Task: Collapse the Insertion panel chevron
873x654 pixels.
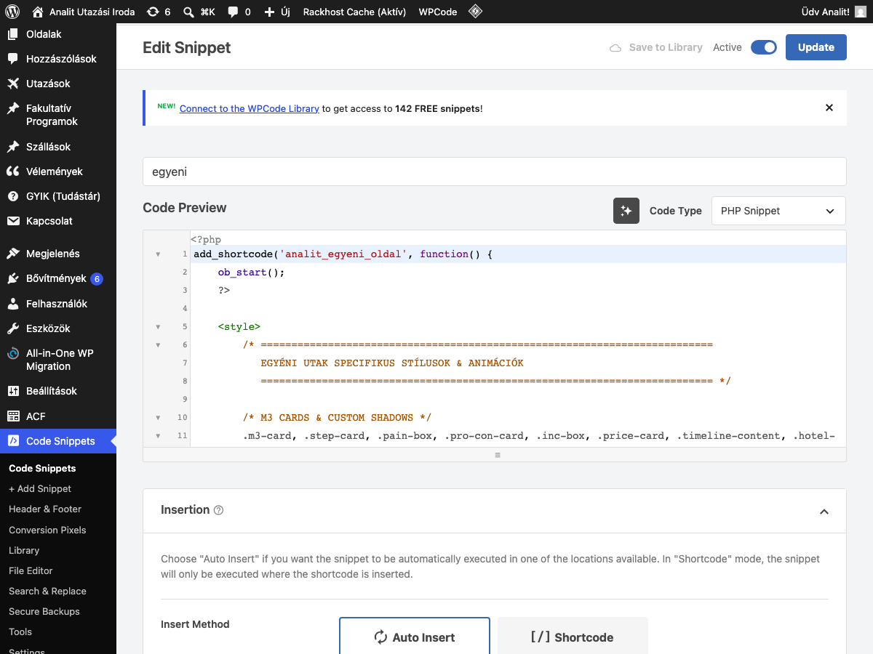Action: [x=824, y=511]
